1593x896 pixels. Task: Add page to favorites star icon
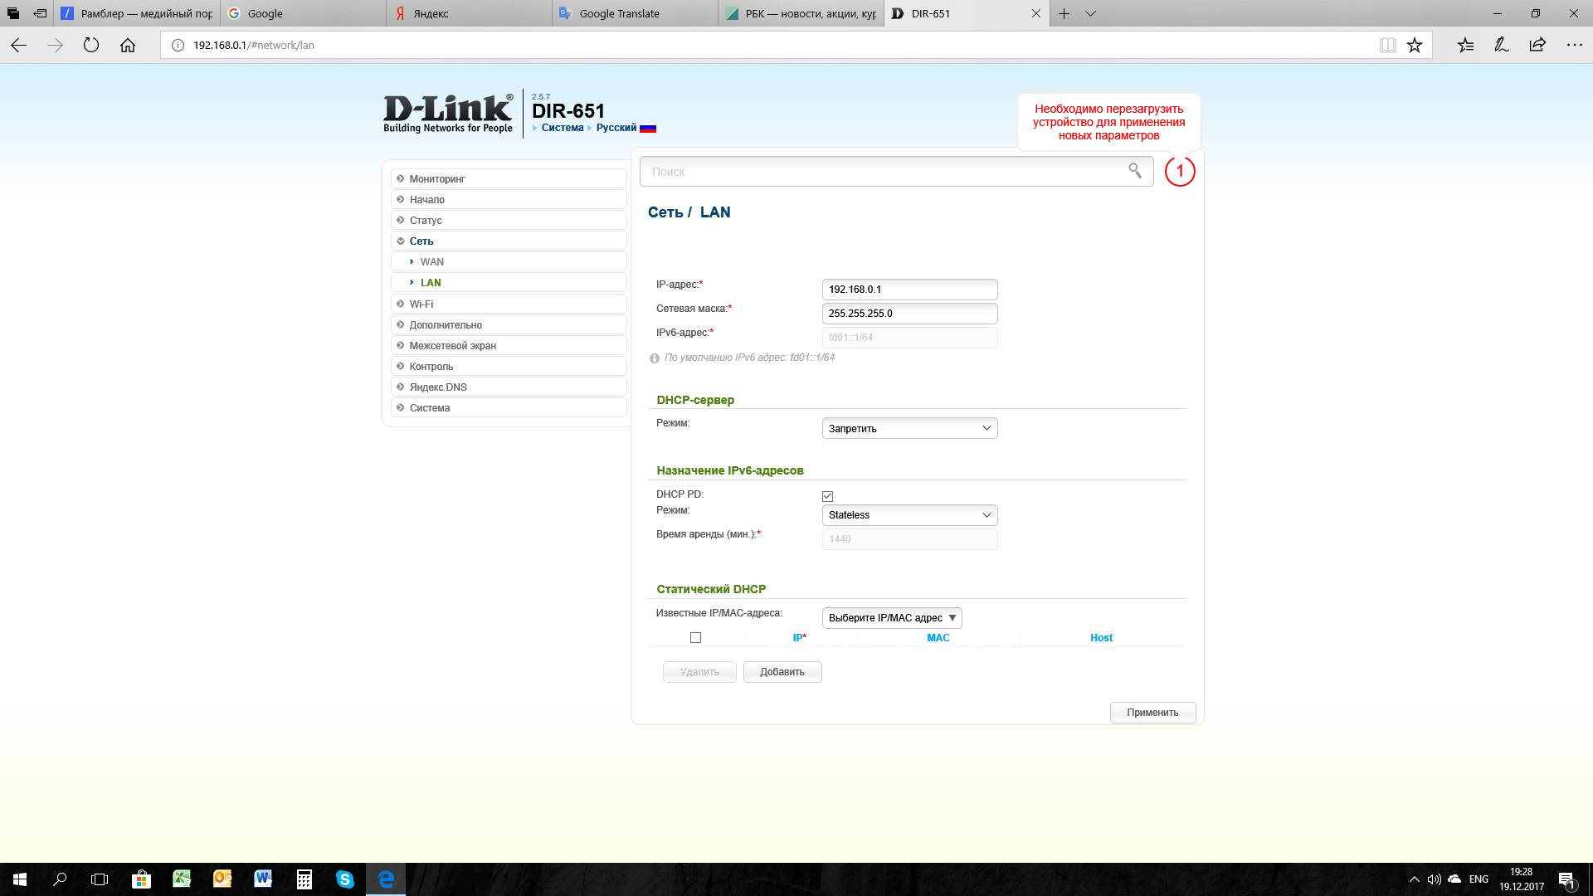(1415, 45)
